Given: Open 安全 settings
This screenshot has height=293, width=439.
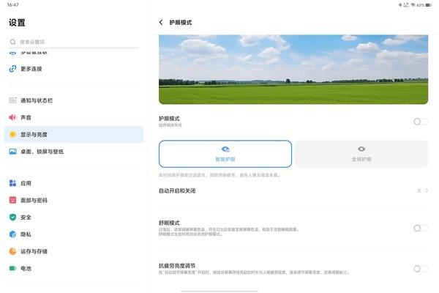Looking at the screenshot, I should pyautogui.click(x=74, y=218).
